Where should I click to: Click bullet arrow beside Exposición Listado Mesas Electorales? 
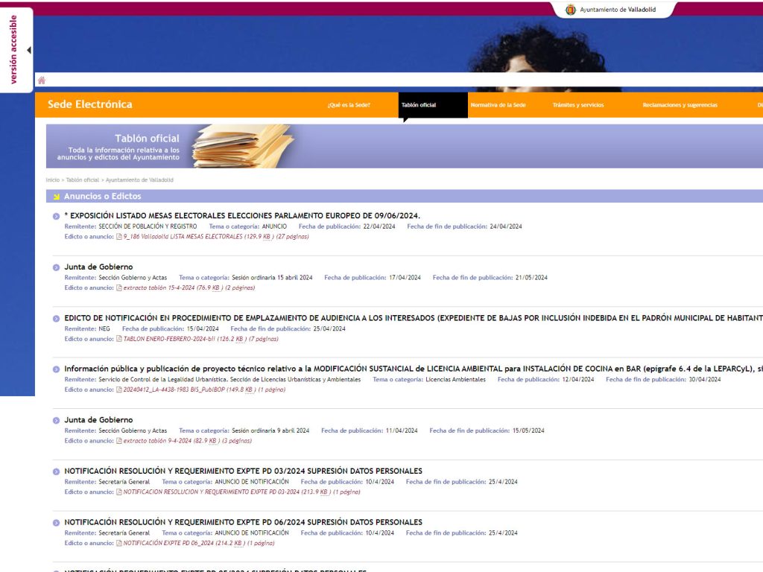pyautogui.click(x=56, y=217)
